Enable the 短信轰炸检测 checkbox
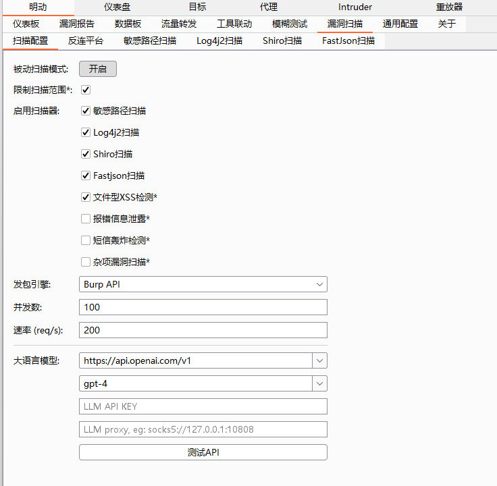 [86, 240]
